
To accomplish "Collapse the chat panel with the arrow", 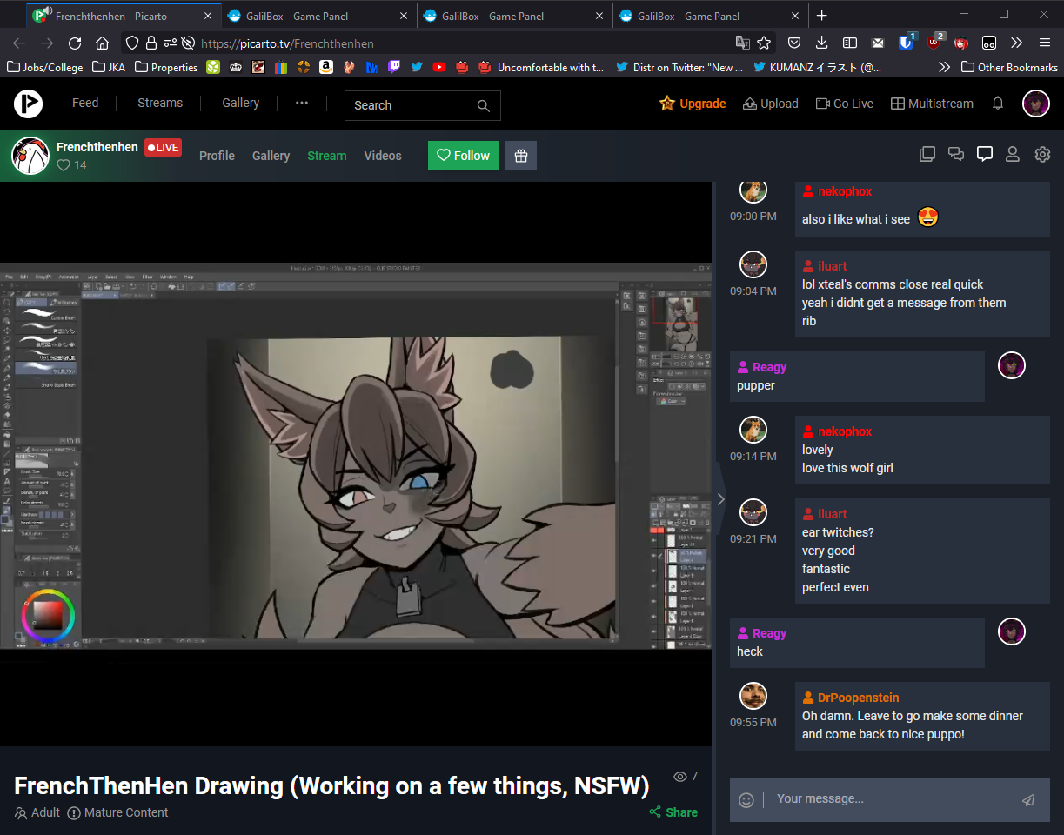I will (720, 499).
